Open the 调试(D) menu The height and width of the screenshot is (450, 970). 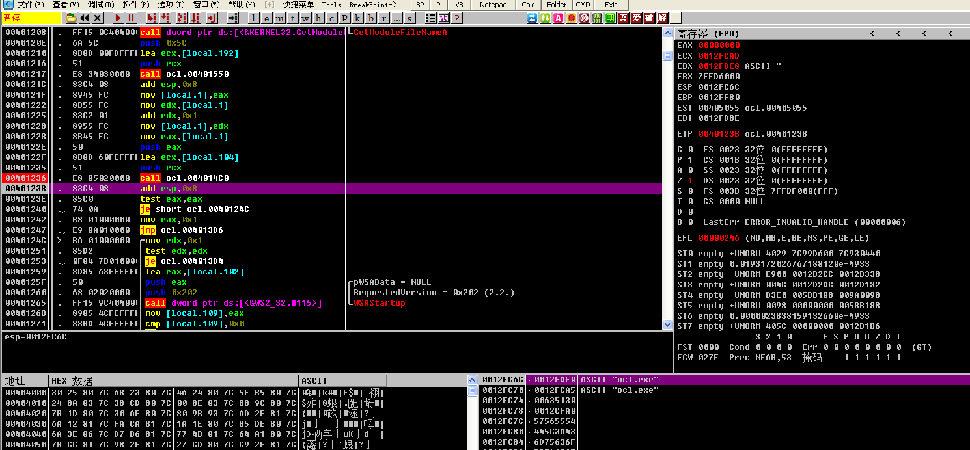101,5
